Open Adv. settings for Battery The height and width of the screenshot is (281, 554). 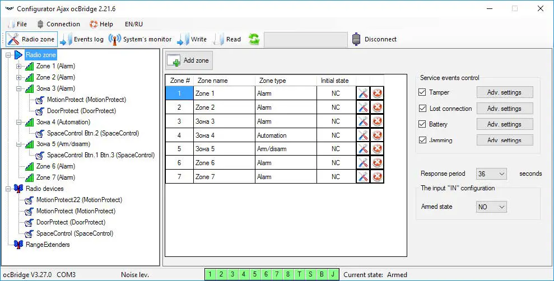pos(505,124)
